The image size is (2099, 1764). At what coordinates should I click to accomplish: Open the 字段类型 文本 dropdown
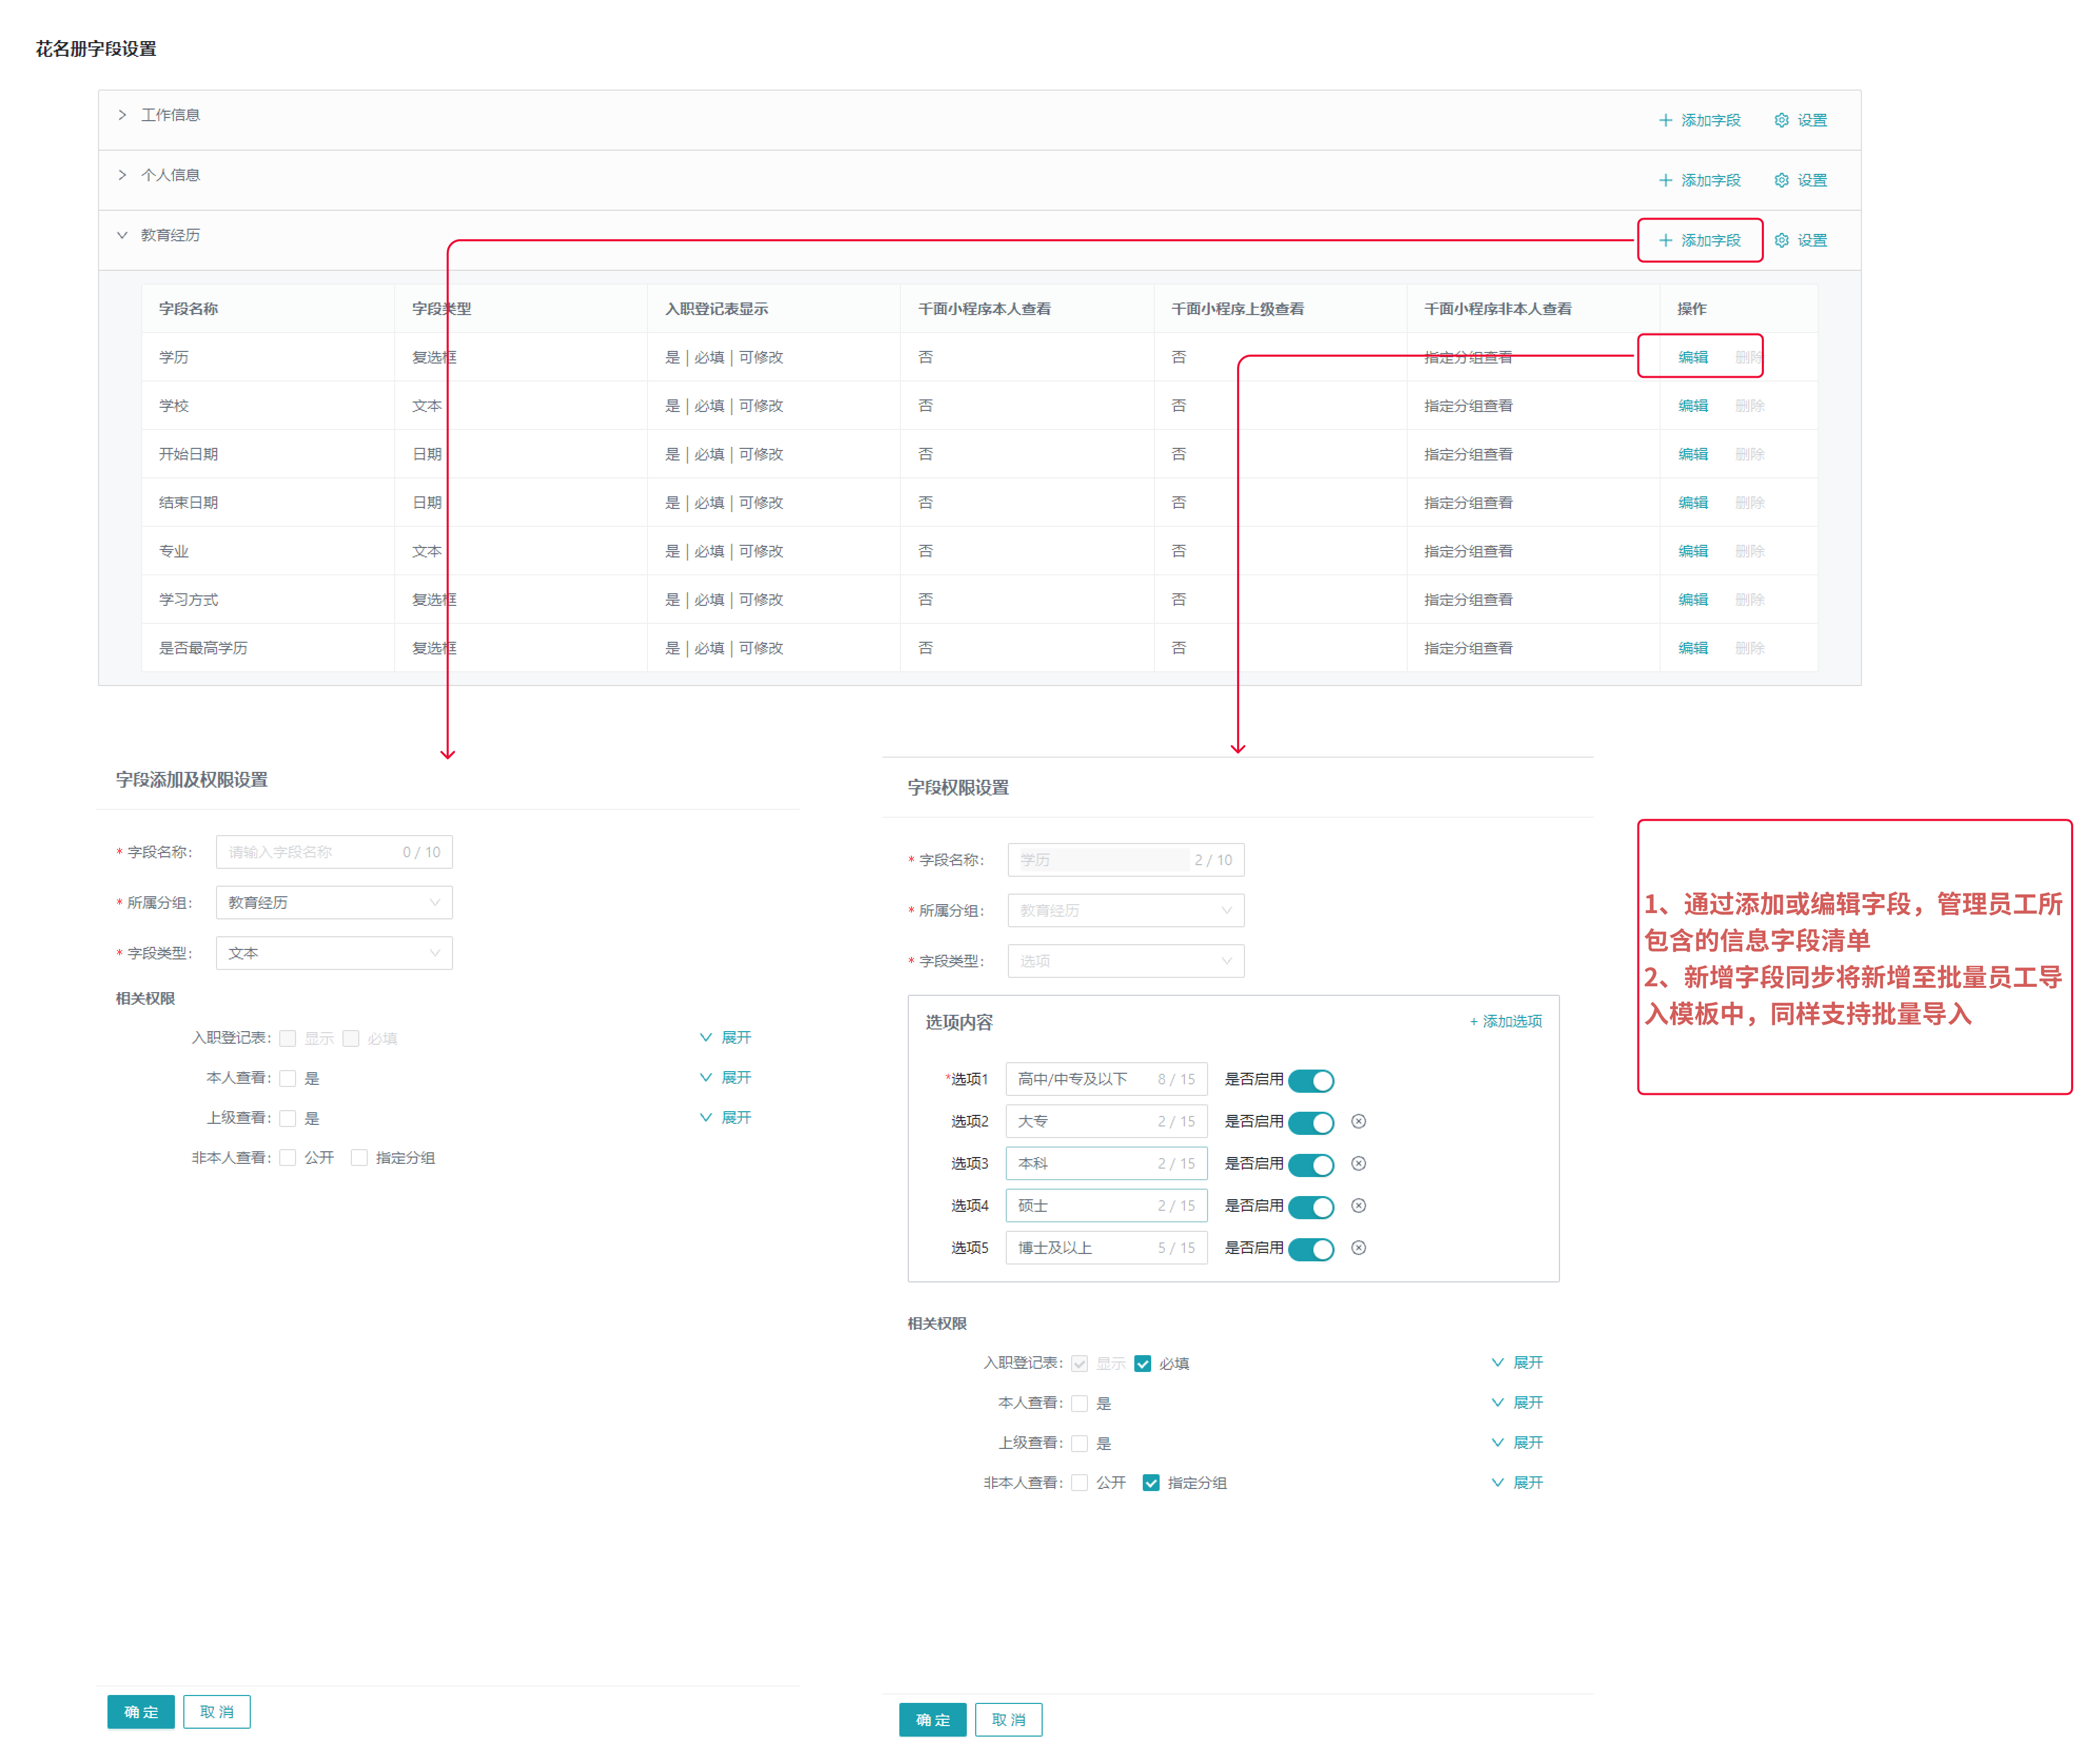tap(333, 952)
